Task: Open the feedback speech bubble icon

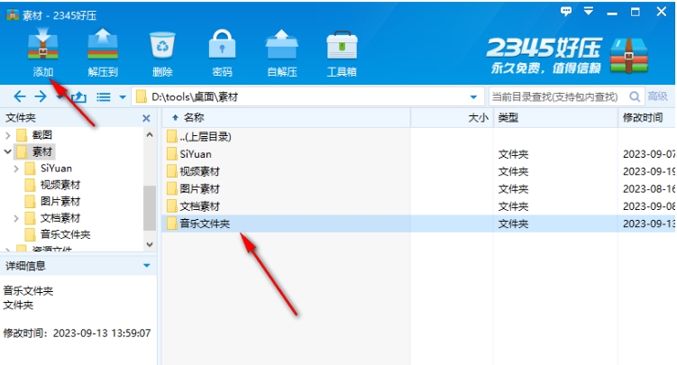Action: pos(565,11)
